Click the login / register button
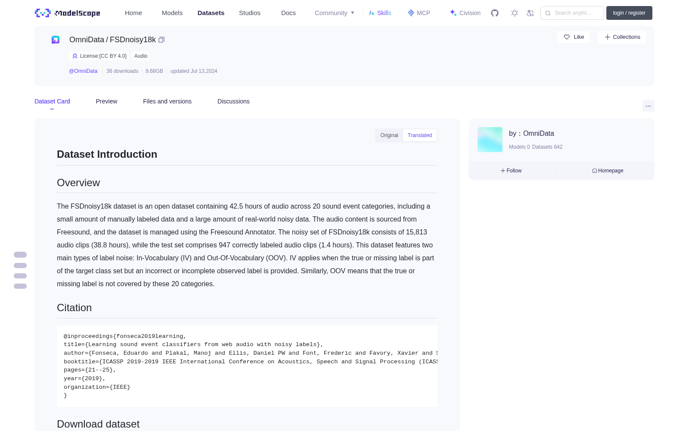The height and width of the screenshot is (431, 689). 629,13
